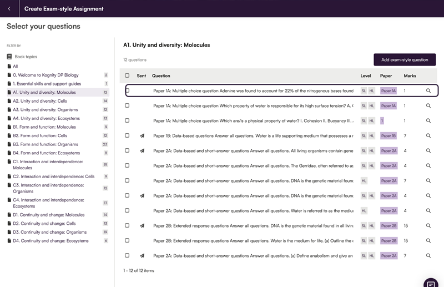Click the back arrow in header
Image resolution: width=444 pixels, height=287 pixels.
[x=9, y=8]
